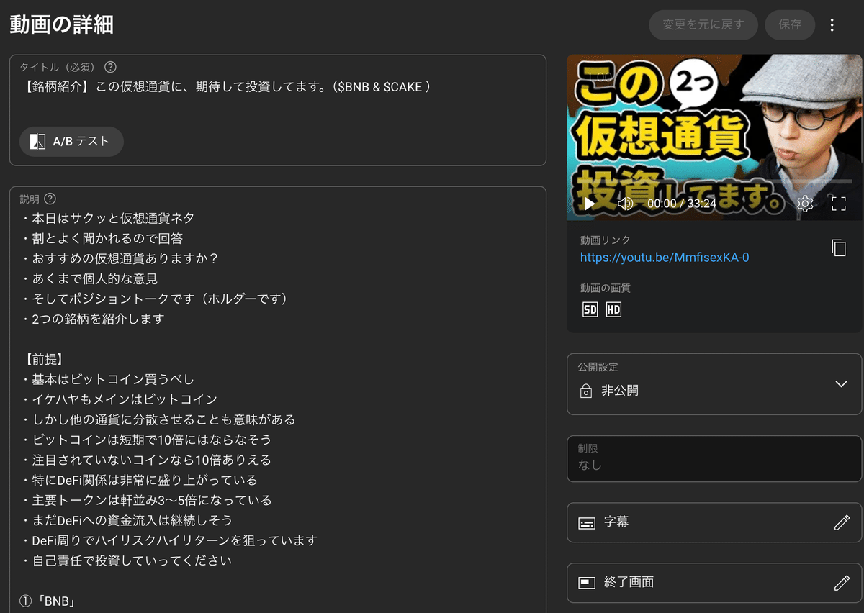Open the three-dot options menu

(832, 24)
